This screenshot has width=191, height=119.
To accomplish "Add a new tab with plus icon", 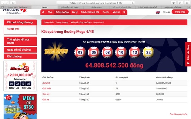I will point(189,7).
